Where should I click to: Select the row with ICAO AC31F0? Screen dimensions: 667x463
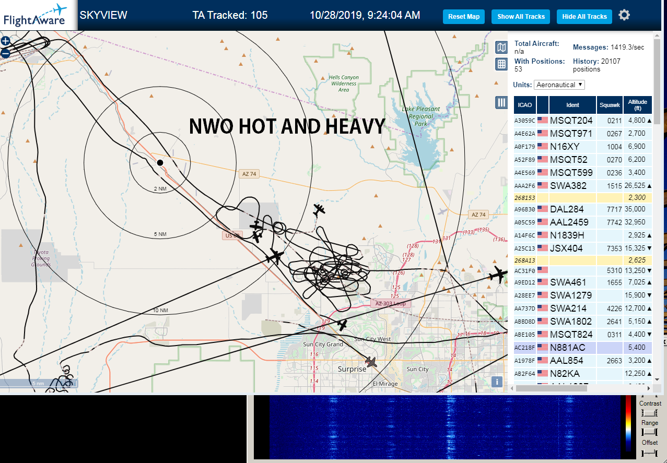(583, 271)
